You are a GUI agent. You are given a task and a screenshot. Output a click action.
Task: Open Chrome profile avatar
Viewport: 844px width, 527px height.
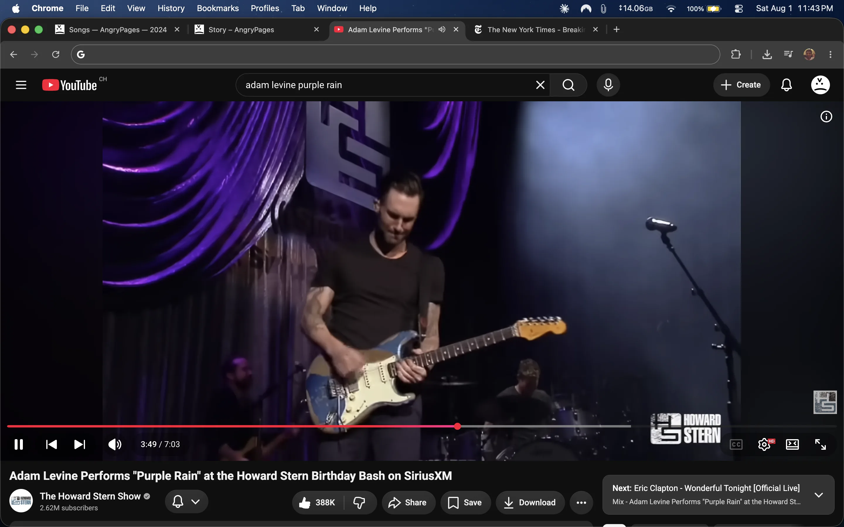[809, 54]
